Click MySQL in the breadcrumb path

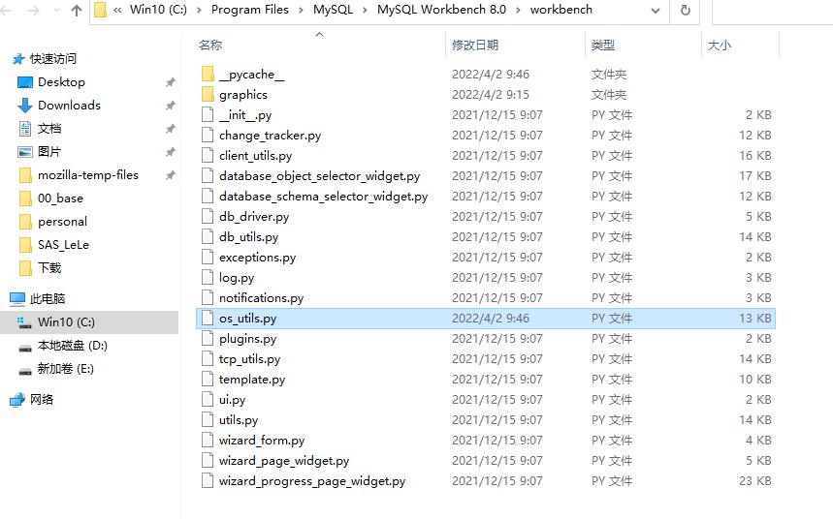[333, 10]
